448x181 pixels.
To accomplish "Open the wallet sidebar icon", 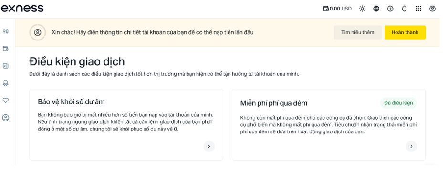I will pos(5,49).
